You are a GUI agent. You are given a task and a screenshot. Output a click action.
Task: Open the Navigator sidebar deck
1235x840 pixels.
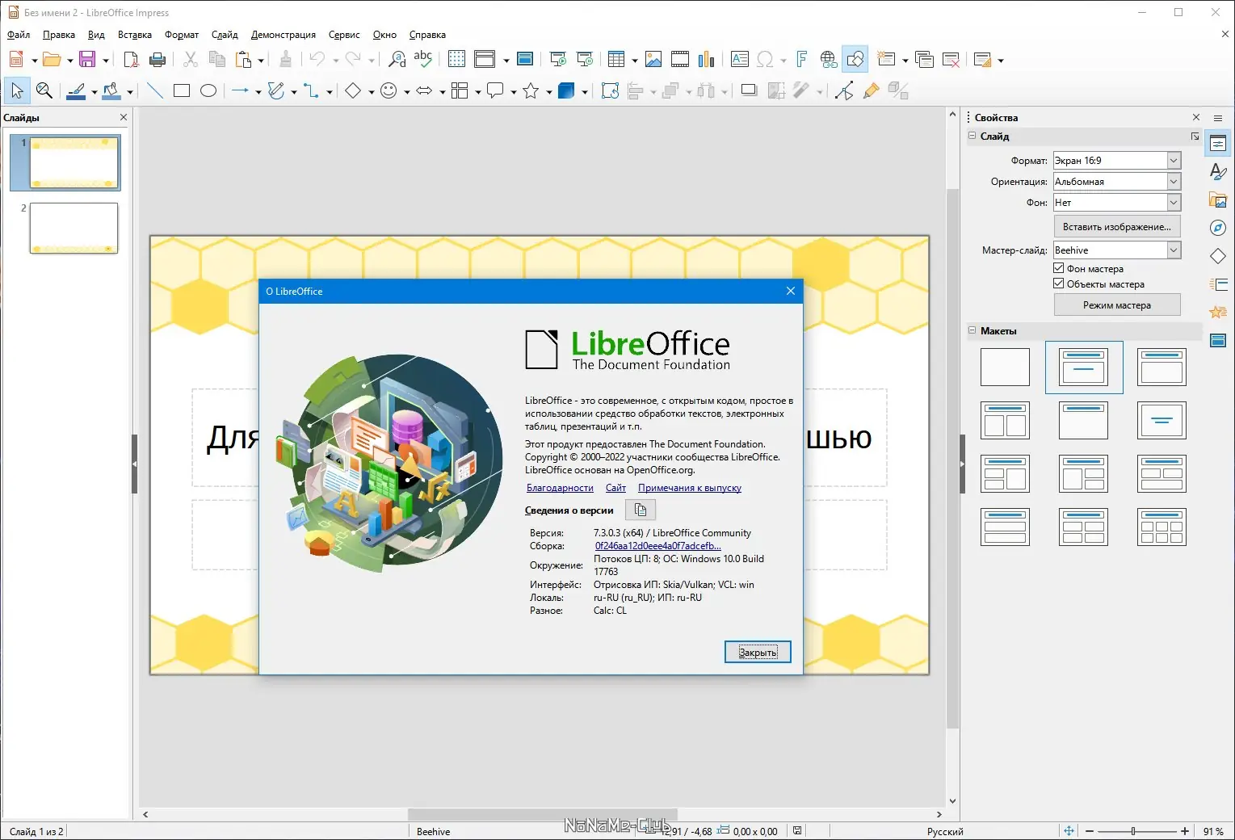pos(1218,228)
